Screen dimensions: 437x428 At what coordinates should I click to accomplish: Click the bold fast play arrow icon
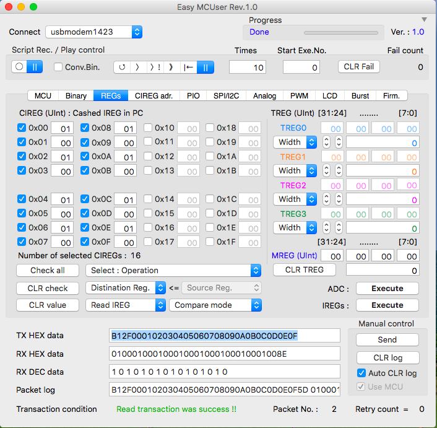[171, 67]
